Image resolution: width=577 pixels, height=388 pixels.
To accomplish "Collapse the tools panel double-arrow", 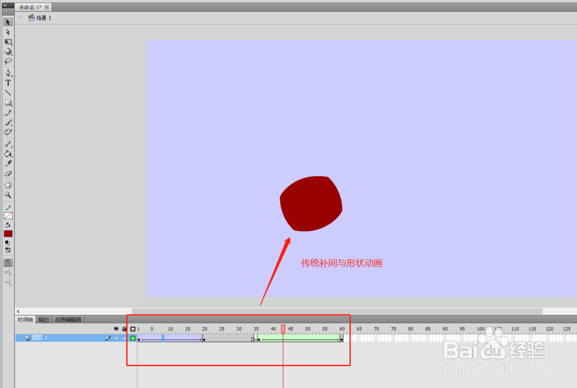I will pos(5,5).
